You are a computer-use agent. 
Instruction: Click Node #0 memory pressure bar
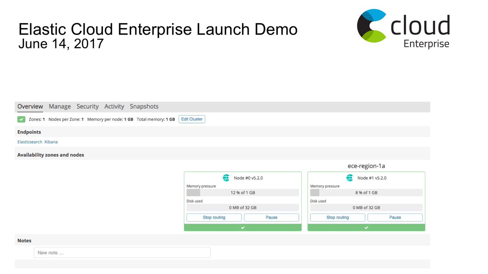point(243,193)
